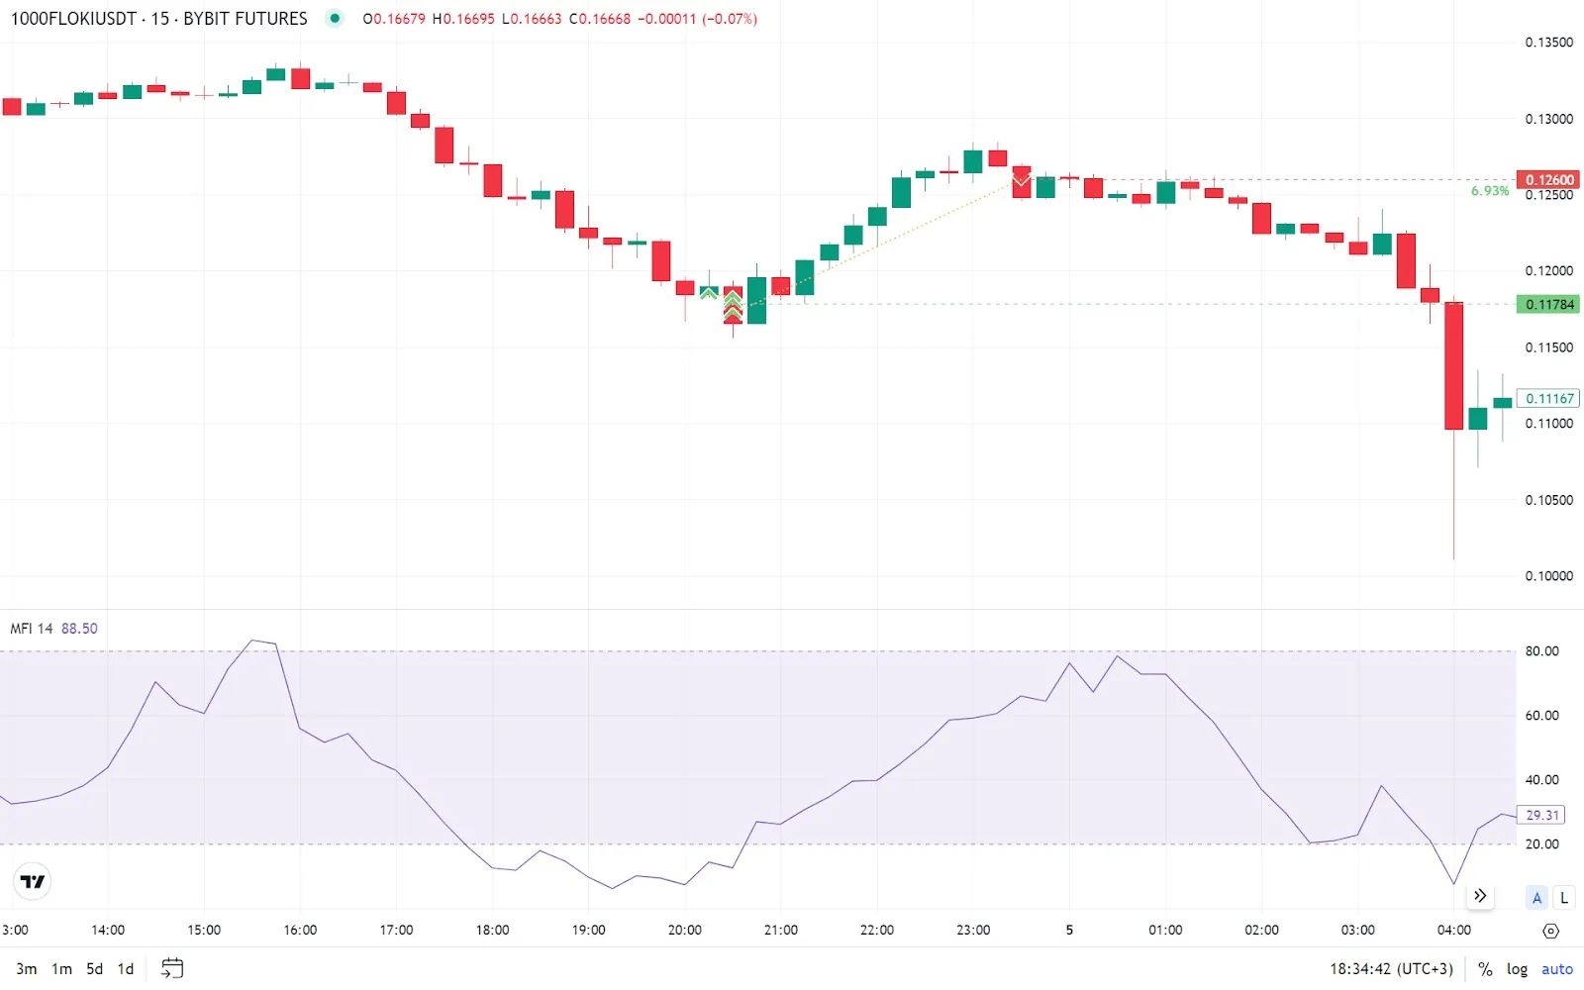1584x990 pixels.
Task: Click the single green up-arrow signal marker
Action: [x=709, y=293]
